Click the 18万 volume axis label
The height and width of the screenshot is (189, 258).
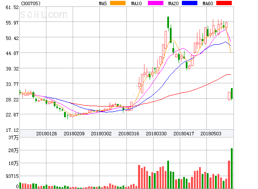(x=13, y=163)
